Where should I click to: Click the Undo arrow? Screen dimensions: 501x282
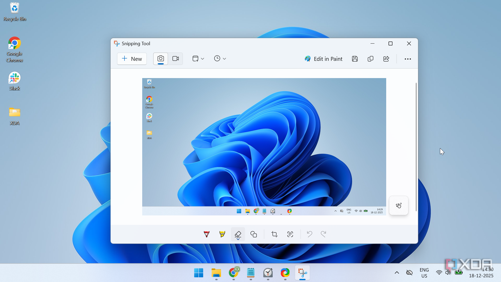pos(309,234)
